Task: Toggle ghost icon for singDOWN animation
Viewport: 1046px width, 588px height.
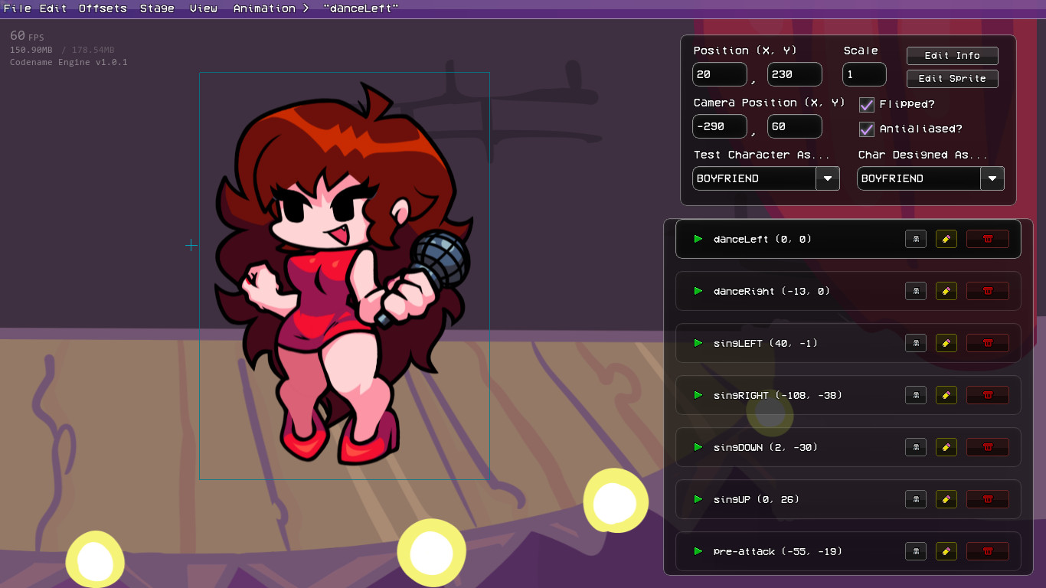Action: pyautogui.click(x=916, y=447)
